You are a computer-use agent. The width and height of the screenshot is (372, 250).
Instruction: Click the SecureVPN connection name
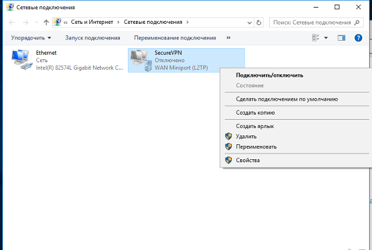pyautogui.click(x=168, y=53)
